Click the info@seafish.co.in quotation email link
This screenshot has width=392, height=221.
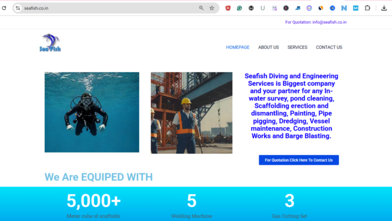click(x=329, y=22)
